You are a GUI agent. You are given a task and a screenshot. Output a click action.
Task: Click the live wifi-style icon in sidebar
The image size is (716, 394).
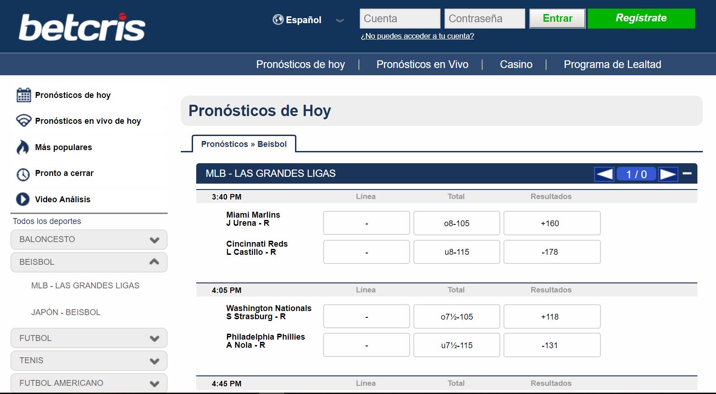(24, 121)
